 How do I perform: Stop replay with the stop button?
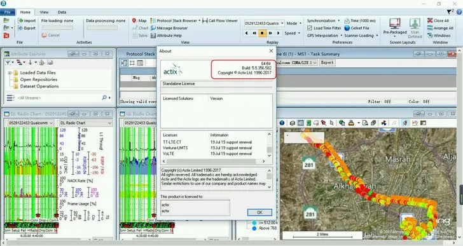[262, 33]
